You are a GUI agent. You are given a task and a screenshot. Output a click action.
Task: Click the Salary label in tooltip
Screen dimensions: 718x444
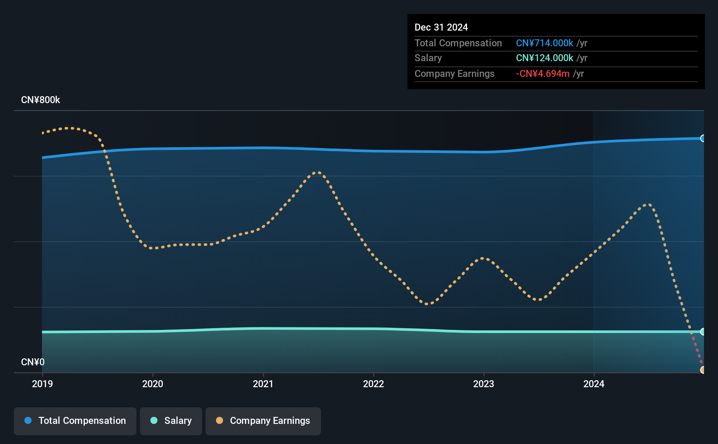(428, 58)
